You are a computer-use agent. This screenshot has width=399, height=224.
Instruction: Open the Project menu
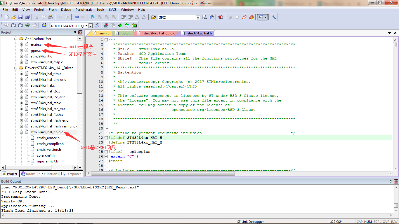39,10
